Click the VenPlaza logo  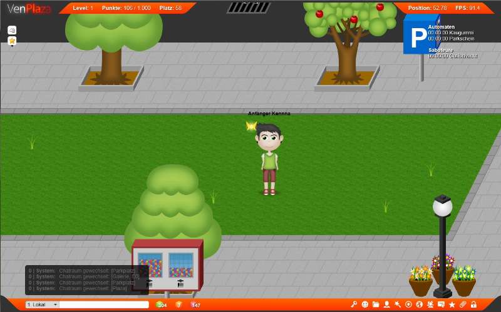29,9
